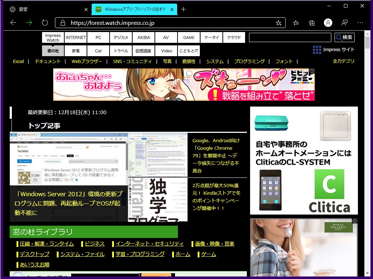The width and height of the screenshot is (373, 279).
Task: Open the Impress サイト grid menu
Action: (x=334, y=50)
